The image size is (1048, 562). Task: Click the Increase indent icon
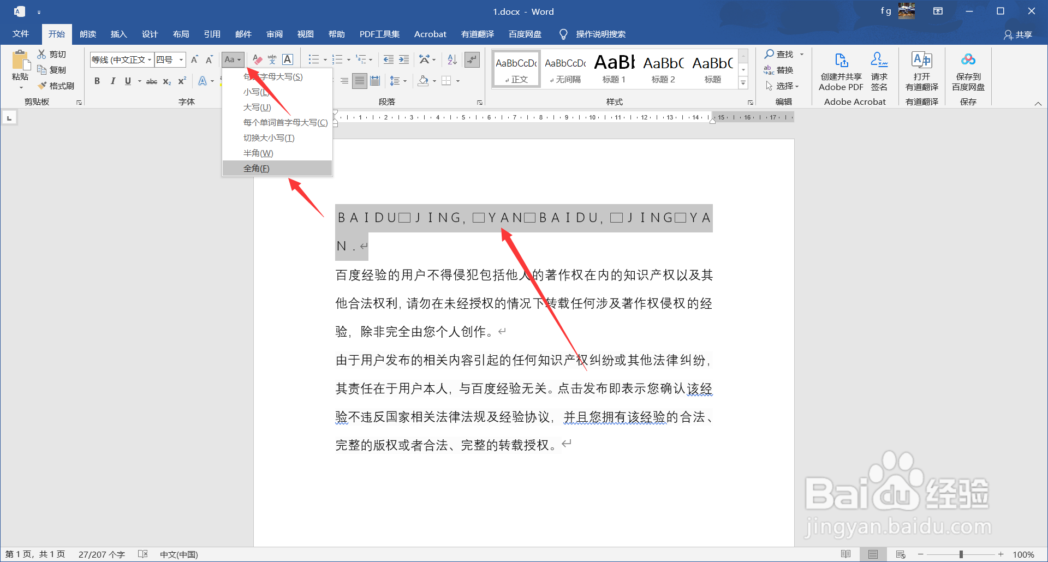[404, 59]
